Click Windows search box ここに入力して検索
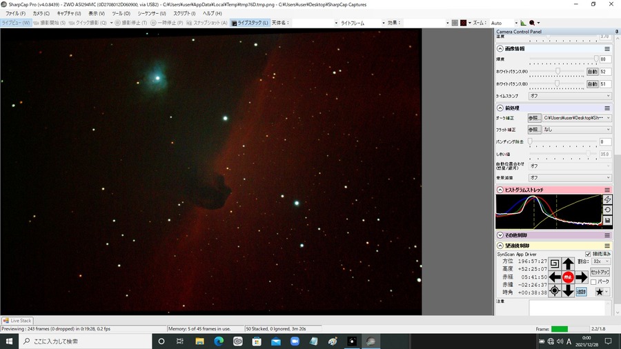Image resolution: width=621 pixels, height=349 pixels. click(85, 341)
